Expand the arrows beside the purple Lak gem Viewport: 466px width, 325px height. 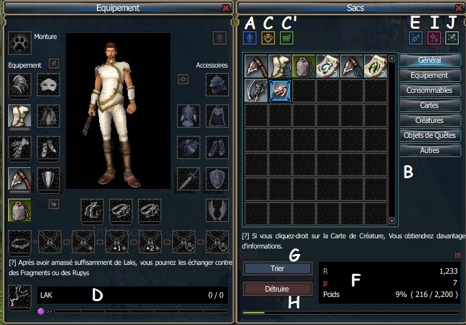[49, 311]
